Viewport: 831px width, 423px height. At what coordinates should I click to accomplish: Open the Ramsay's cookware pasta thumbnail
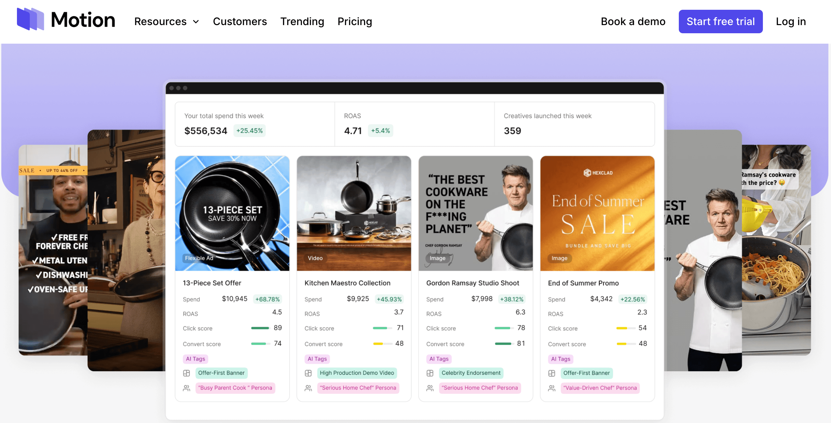[x=777, y=250]
